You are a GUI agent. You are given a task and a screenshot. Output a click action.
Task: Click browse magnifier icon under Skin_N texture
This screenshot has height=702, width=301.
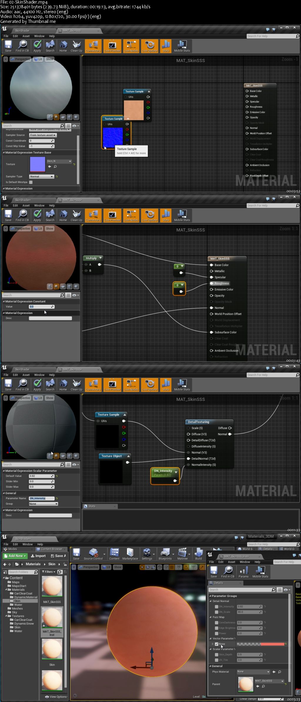point(55,166)
